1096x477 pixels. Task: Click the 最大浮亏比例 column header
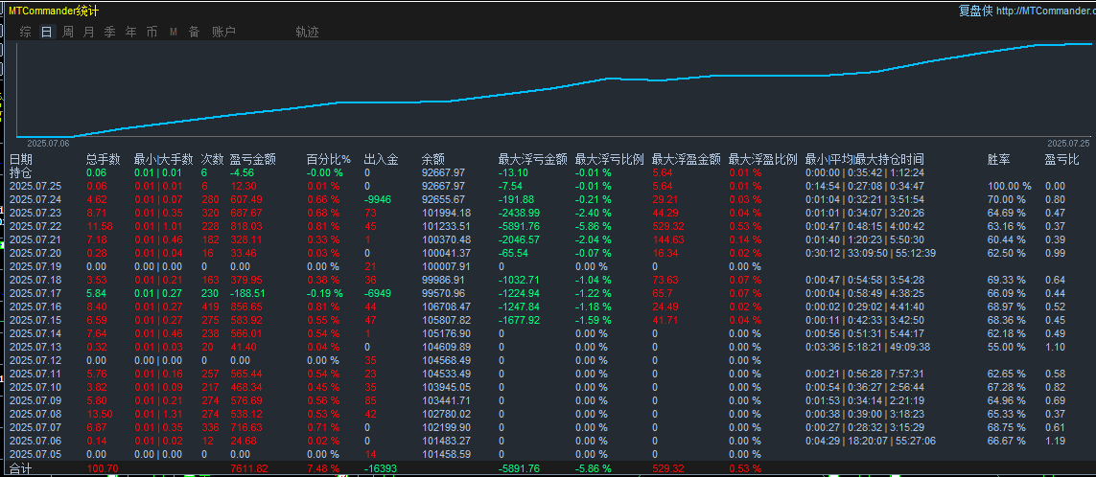click(x=610, y=159)
